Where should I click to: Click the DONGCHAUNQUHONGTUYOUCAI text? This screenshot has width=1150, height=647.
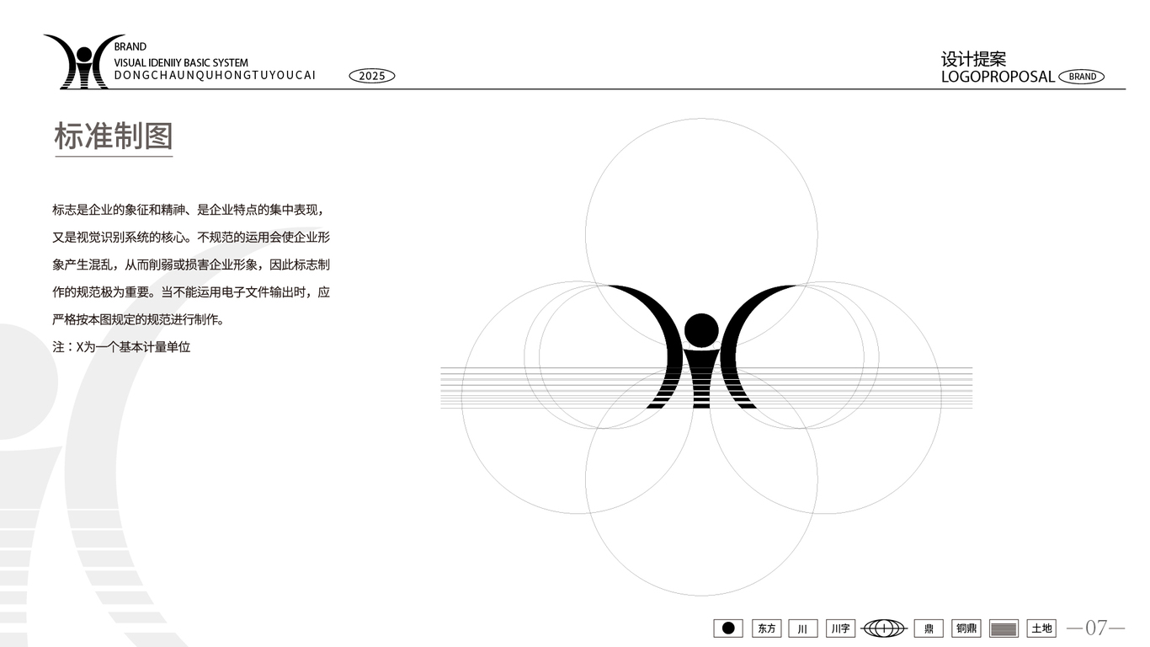click(x=215, y=76)
